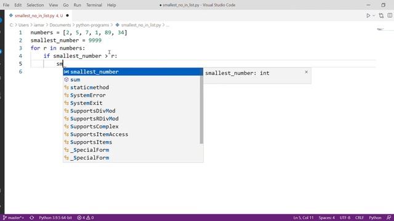The height and width of the screenshot is (221, 394).
Task: Click CRLF line ending indicator
Action: pos(360,218)
